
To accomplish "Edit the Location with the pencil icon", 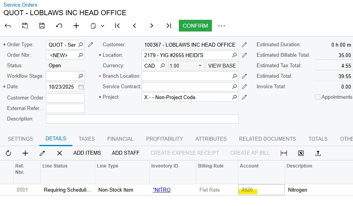I will coord(244,55).
